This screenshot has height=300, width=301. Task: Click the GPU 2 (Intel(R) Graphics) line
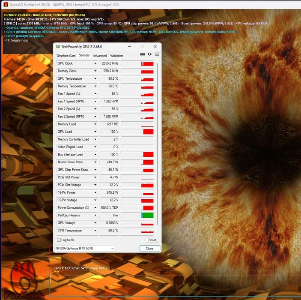(x=24, y=36)
